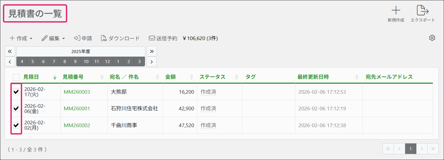The width and height of the screenshot is (444, 160).
Task: Open estimate link MM260001
Action: coord(77,109)
